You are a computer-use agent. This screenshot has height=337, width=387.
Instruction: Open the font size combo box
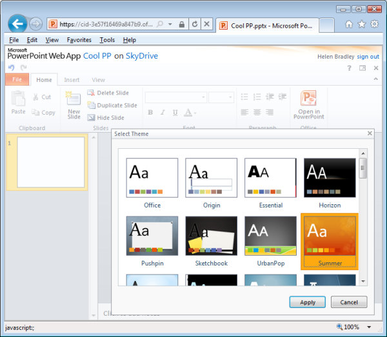point(221,97)
